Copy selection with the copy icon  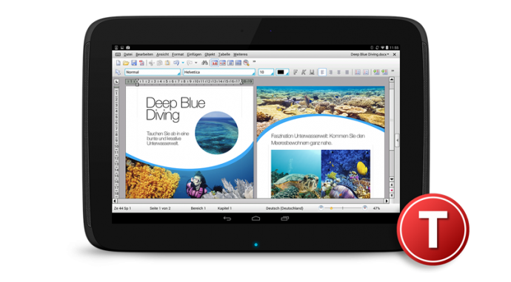(159, 63)
